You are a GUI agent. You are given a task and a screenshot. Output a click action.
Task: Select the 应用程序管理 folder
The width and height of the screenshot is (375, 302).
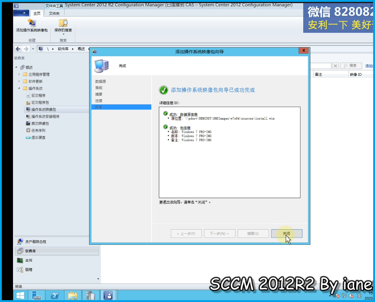[x=39, y=74]
